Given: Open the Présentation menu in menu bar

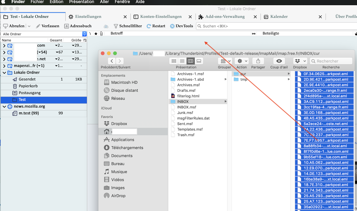Looking at the screenshot, I should click(x=81, y=2).
